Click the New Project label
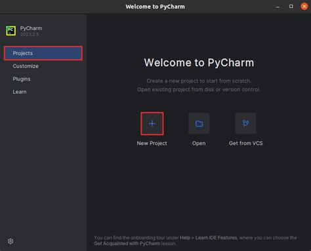 tap(152, 144)
